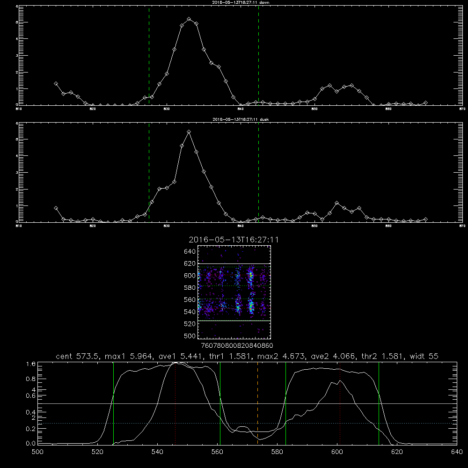Click the "2016-05-13T16:27:11 dusk" plot title
Image resolution: width=468 pixels, height=468 pixels.
click(x=241, y=119)
